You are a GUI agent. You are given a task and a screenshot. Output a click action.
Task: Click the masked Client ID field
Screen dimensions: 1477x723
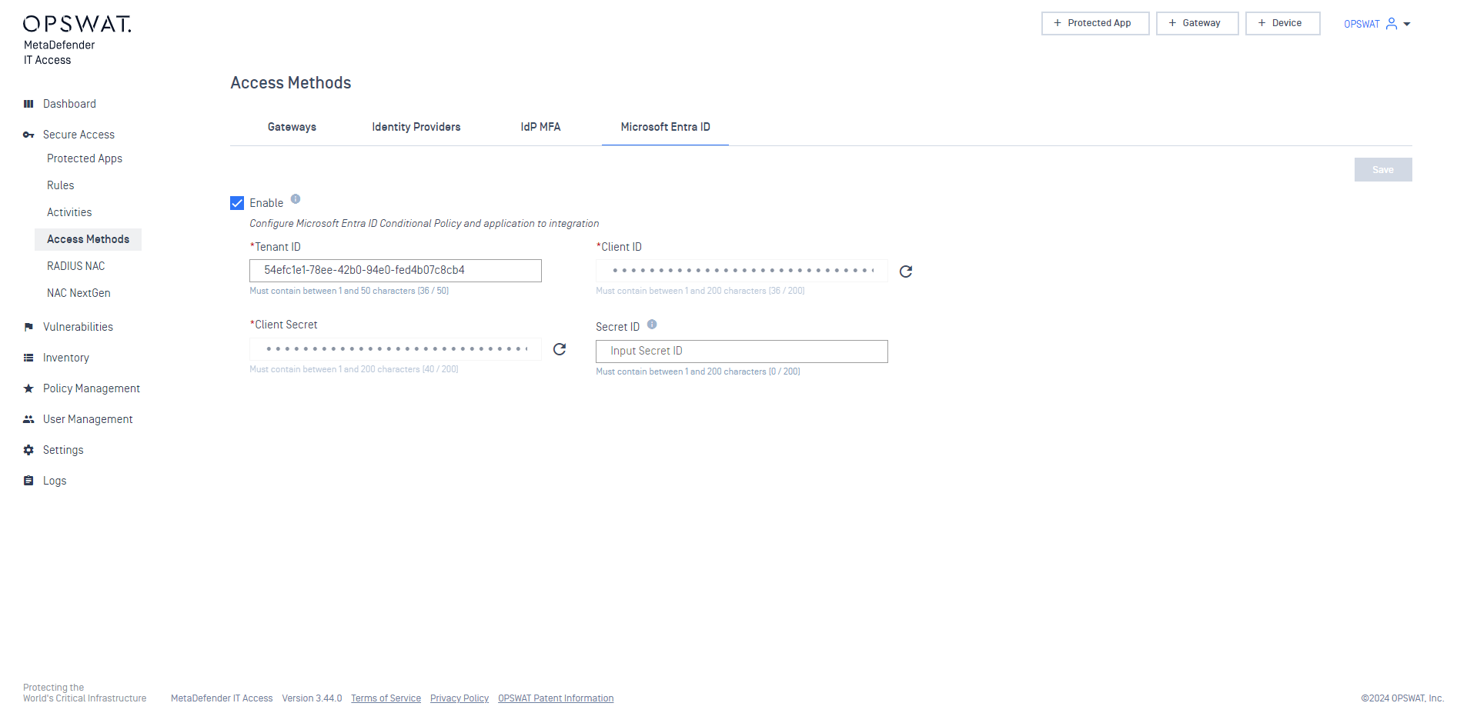(742, 271)
